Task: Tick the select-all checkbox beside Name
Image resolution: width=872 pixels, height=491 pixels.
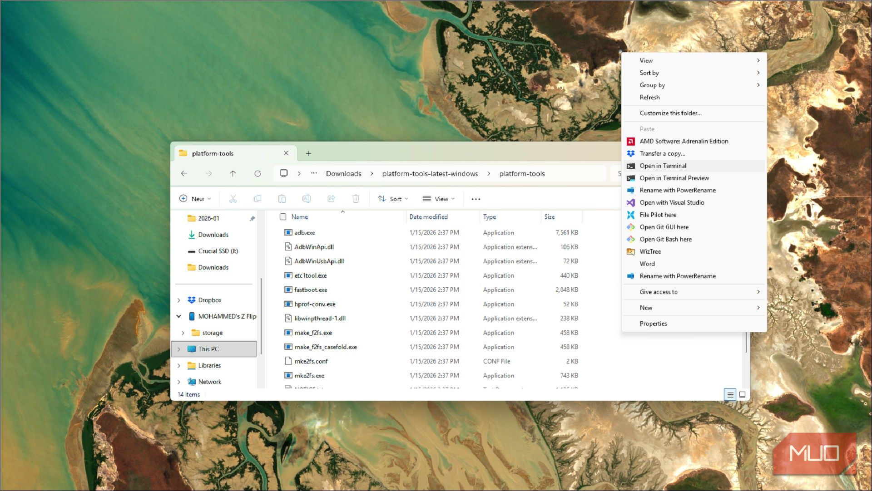Action: 283,217
